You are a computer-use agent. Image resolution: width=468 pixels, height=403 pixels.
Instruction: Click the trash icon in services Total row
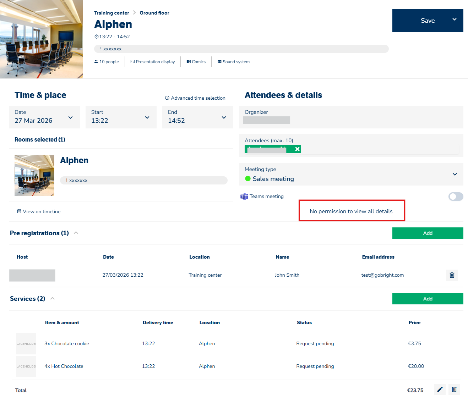click(x=454, y=390)
